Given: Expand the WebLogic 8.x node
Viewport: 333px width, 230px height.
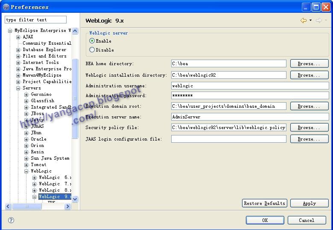Looking at the screenshot, I should click(34, 190).
